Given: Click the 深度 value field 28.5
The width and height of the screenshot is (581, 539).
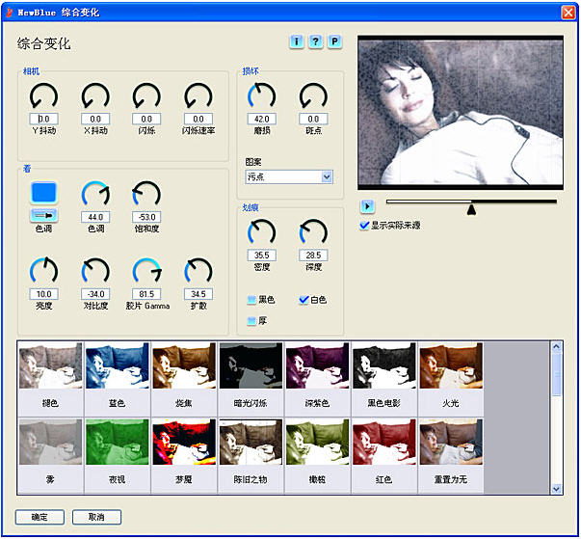Looking at the screenshot, I should click(313, 256).
